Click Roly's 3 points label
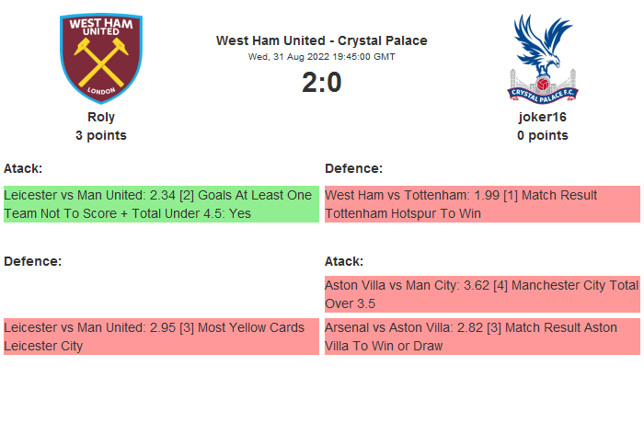This screenshot has width=644, height=423. point(101,135)
